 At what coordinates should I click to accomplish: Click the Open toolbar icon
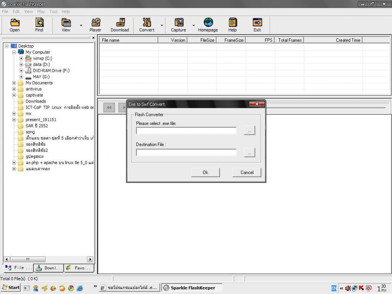15,25
